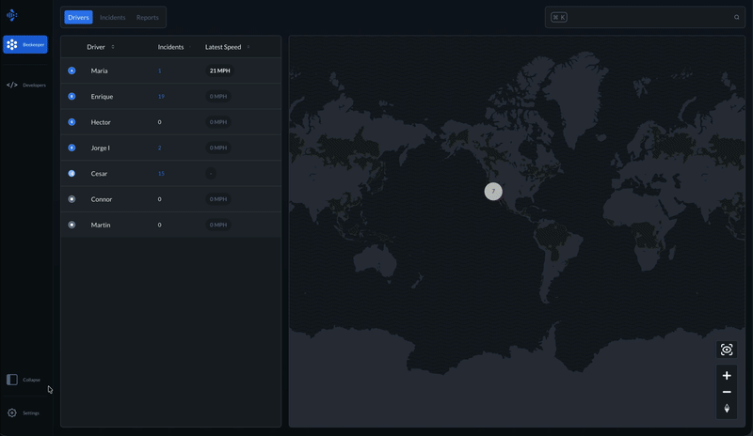Zoom in on the map

click(x=726, y=376)
